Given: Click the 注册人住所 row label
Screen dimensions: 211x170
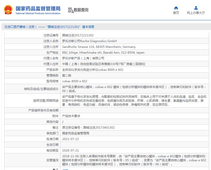Looking at the screenshot, I should click(51, 47).
